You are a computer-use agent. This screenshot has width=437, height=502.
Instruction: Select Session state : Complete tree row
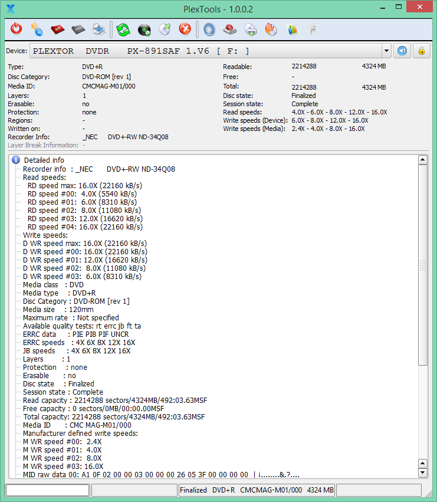[x=63, y=392]
